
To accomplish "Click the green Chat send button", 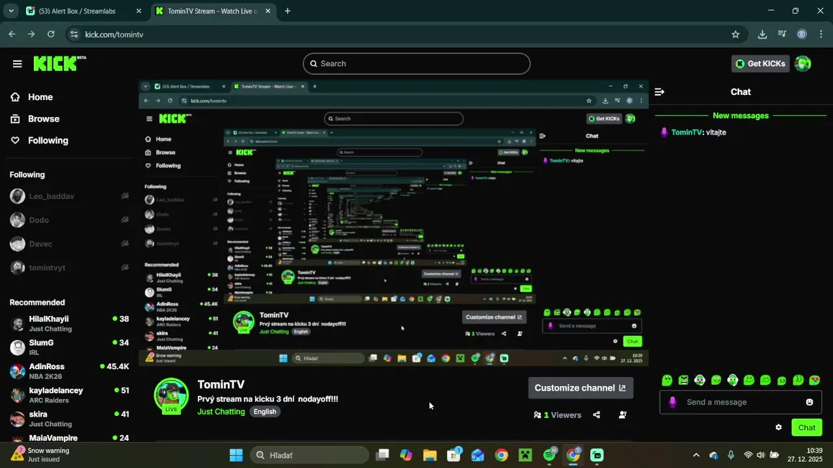I will (807, 428).
